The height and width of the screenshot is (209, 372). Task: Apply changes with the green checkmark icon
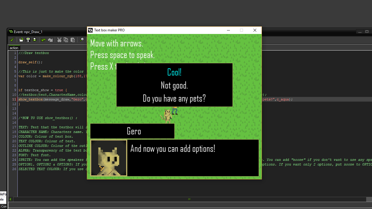click(12, 40)
